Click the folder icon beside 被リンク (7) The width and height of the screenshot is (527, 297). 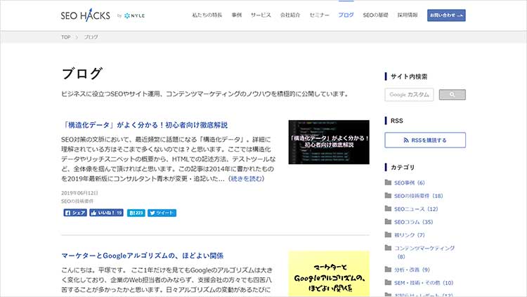pos(388,235)
